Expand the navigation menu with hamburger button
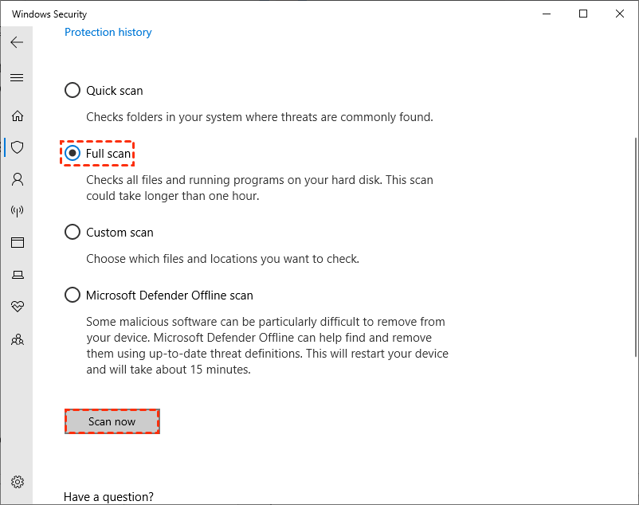The height and width of the screenshot is (505, 639). 18,77
